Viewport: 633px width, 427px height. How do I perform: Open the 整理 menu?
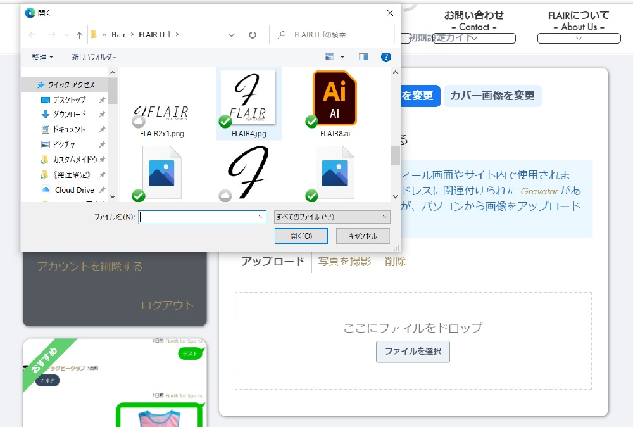click(x=42, y=57)
